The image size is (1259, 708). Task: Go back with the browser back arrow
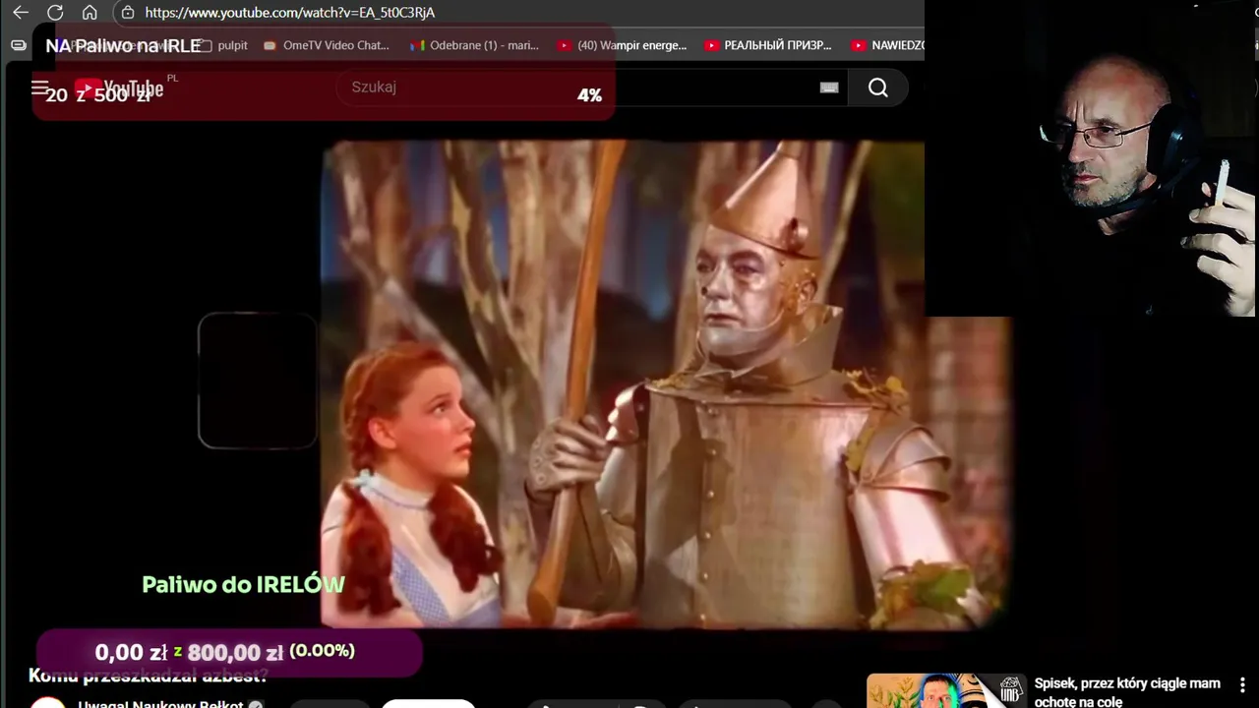click(x=21, y=13)
